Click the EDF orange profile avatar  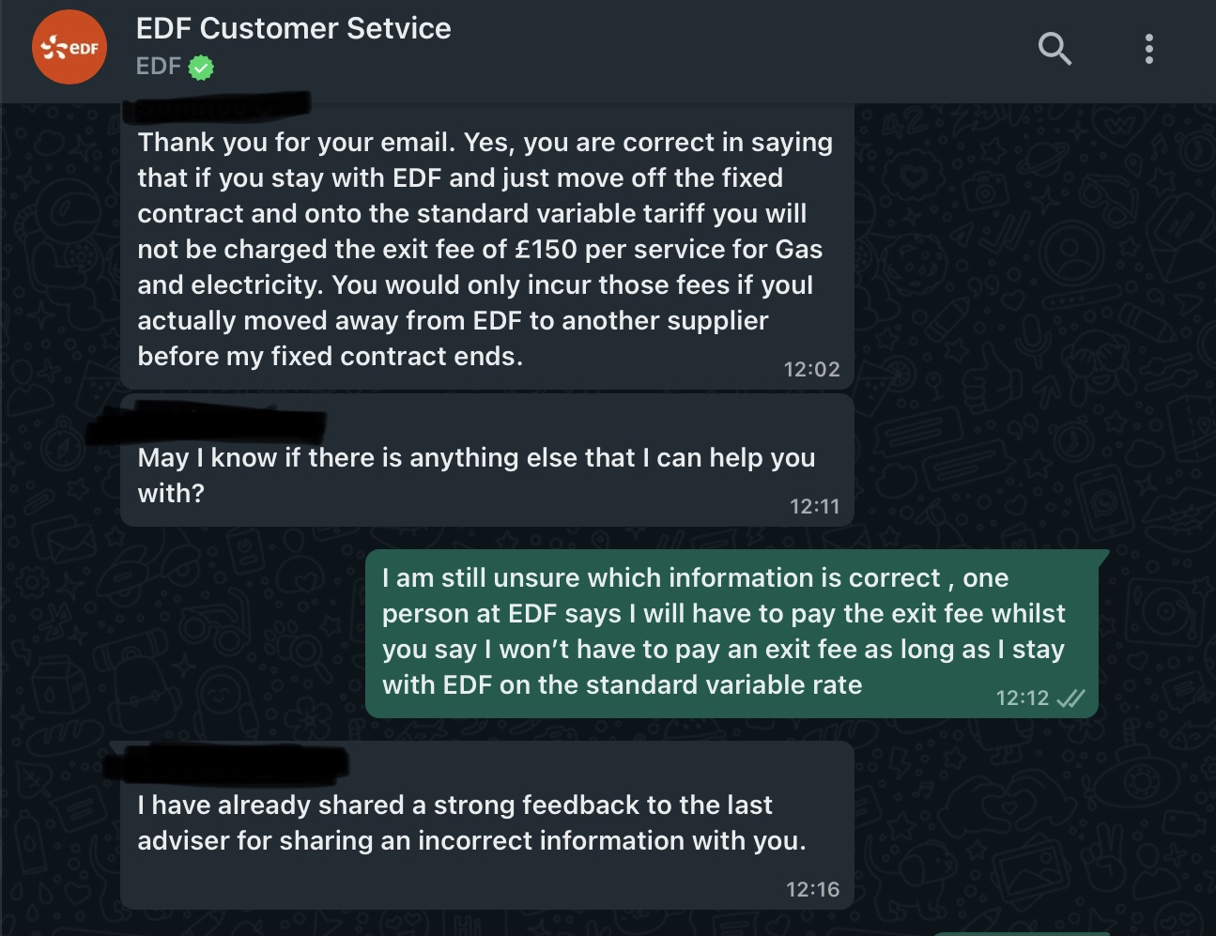coord(69,47)
